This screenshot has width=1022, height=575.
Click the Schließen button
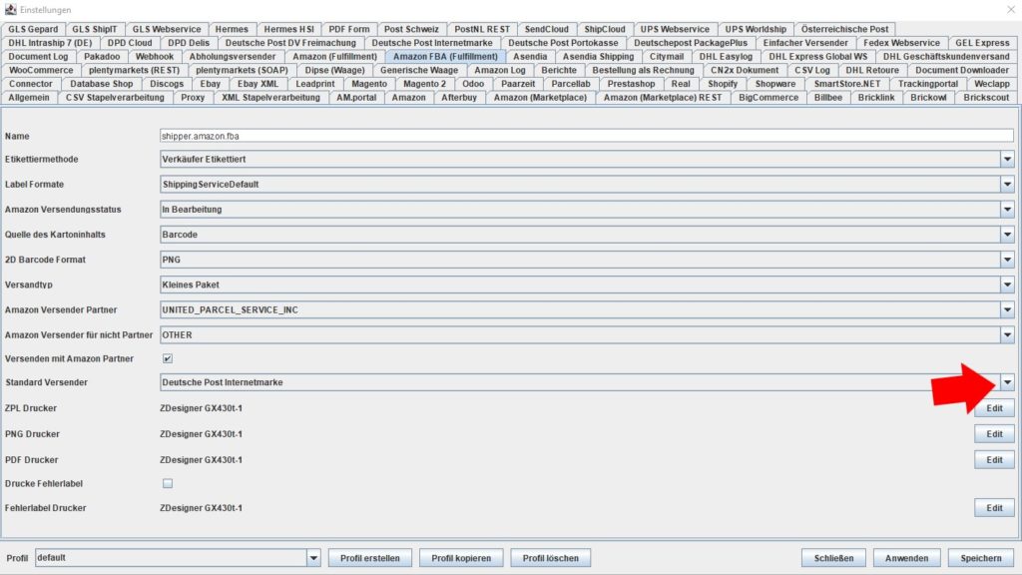pos(833,558)
